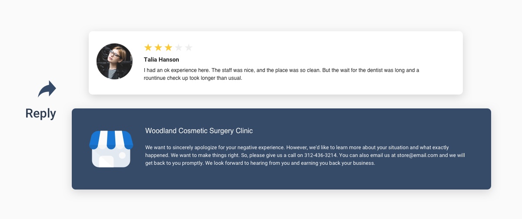Select the fourth gray rating star
The image size is (522, 219).
point(178,47)
